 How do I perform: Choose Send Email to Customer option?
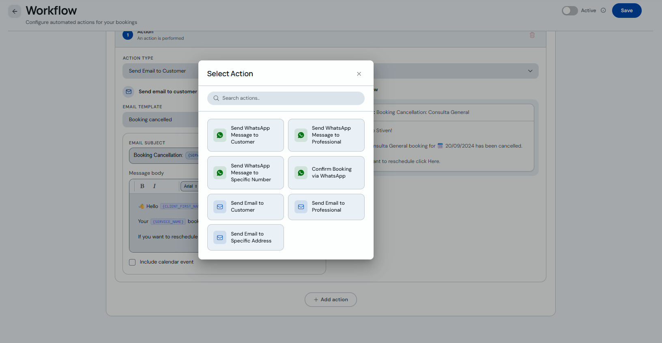pyautogui.click(x=245, y=207)
